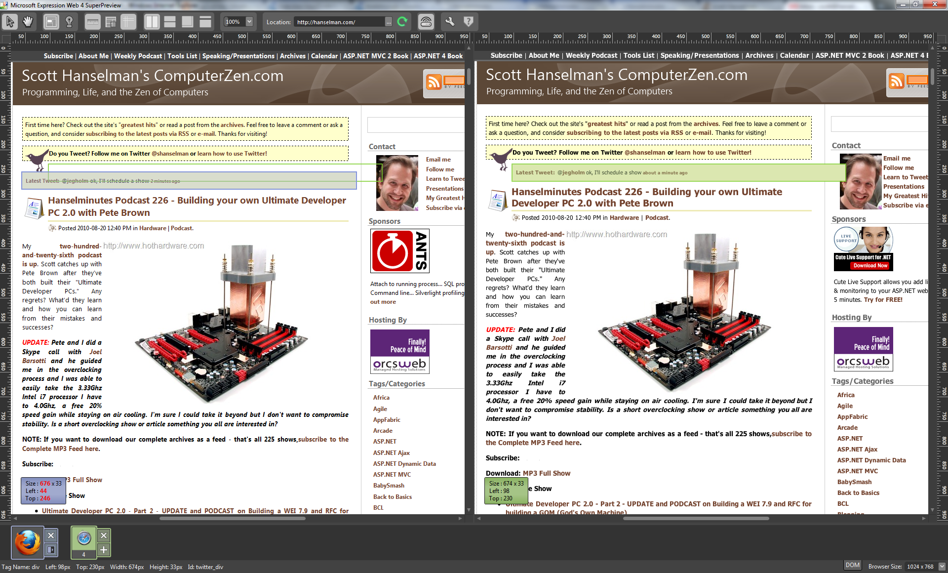Viewport: 948px width, 573px height.
Task: Open location browse ellipsis button
Action: [x=389, y=22]
